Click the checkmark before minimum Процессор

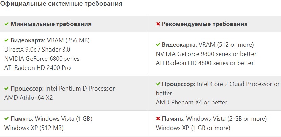pos(7,89)
